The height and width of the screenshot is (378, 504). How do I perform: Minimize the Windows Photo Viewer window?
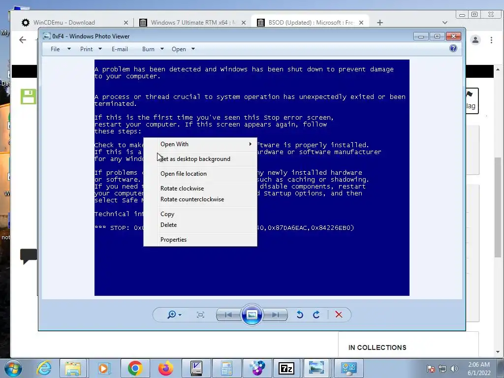tap(421, 36)
